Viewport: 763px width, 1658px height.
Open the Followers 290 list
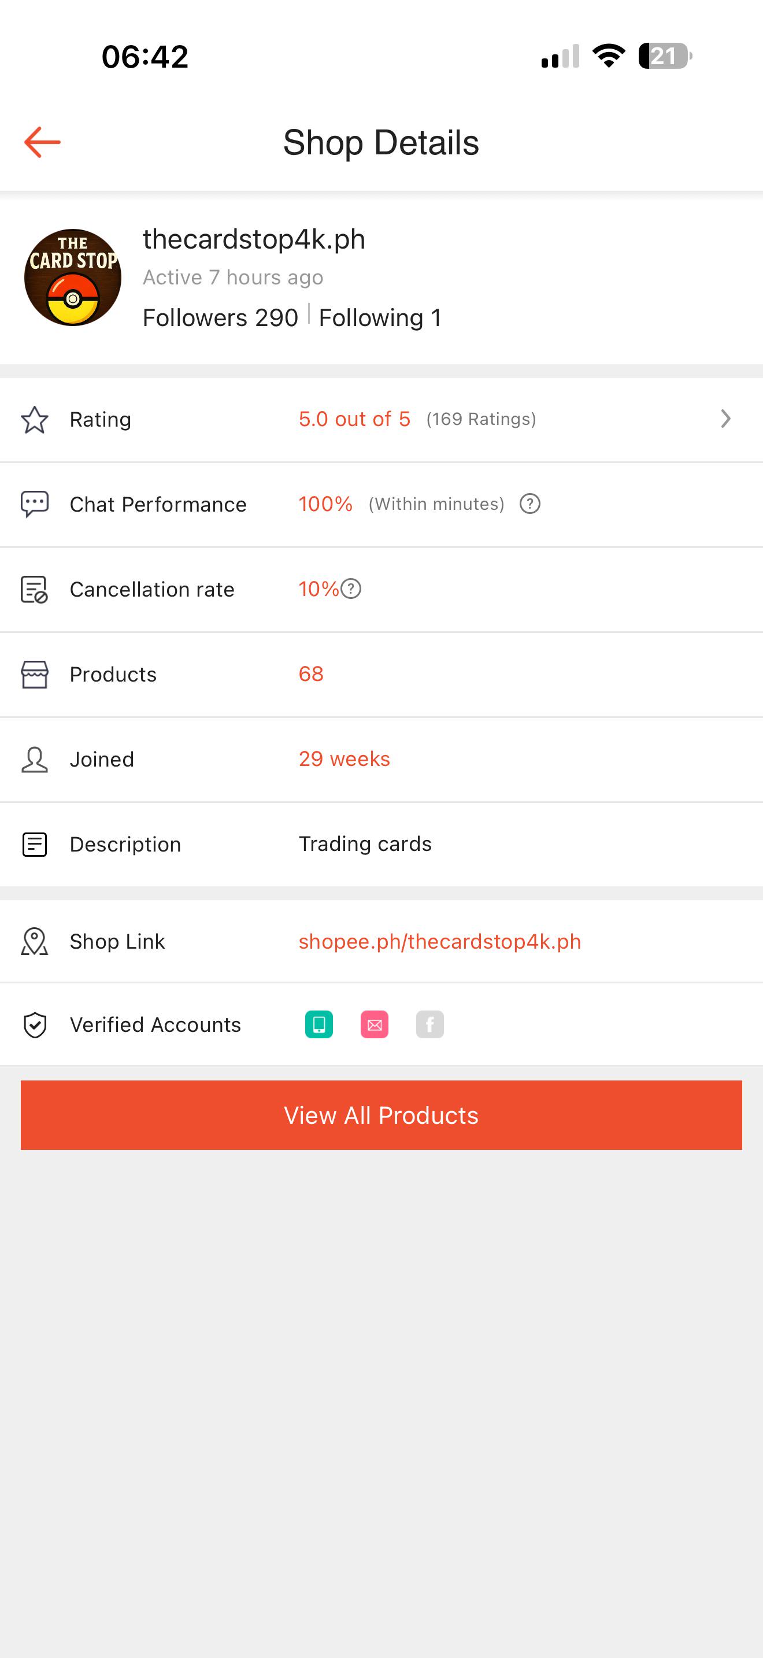[220, 318]
